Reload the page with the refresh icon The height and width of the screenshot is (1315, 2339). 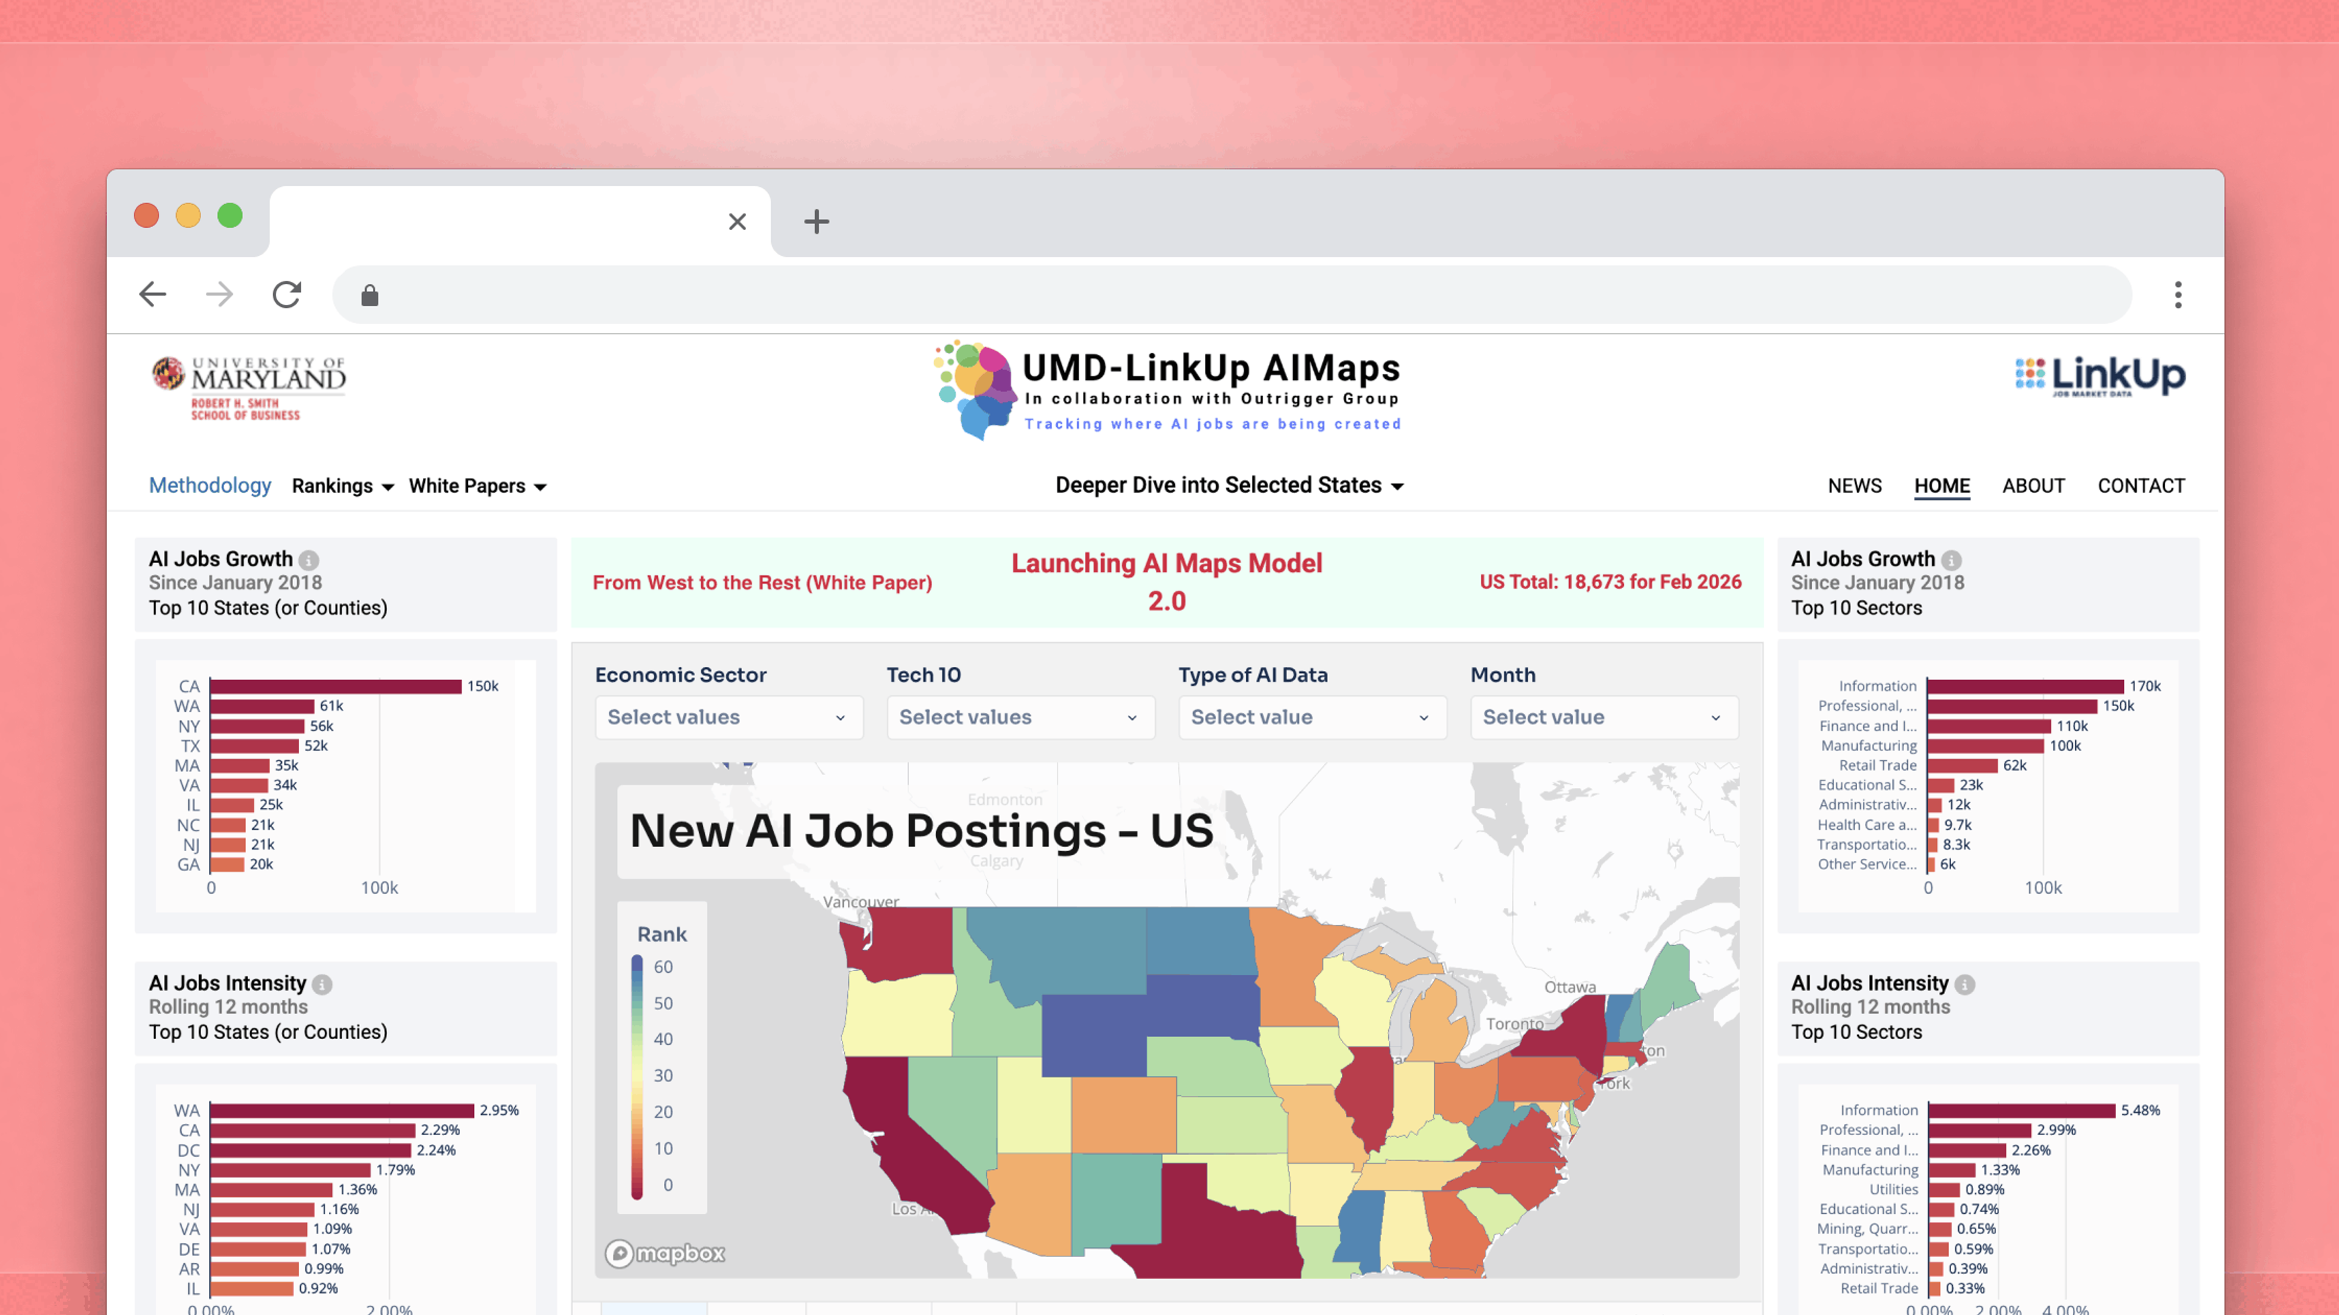(287, 294)
